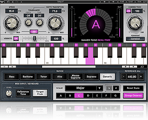Open the Formant Corrected selector

[x=135, y=39]
